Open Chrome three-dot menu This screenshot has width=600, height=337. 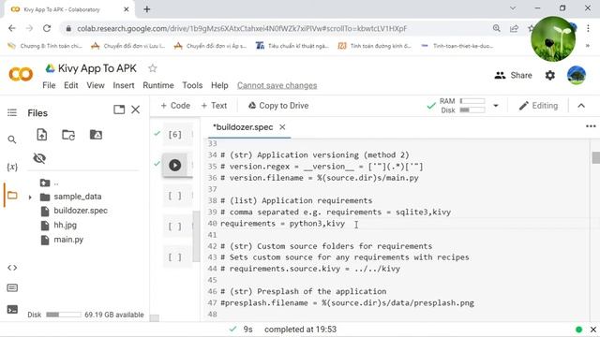click(588, 28)
